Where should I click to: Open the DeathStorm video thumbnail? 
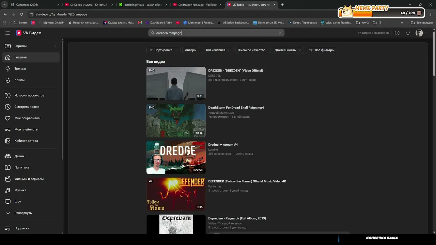176,120
